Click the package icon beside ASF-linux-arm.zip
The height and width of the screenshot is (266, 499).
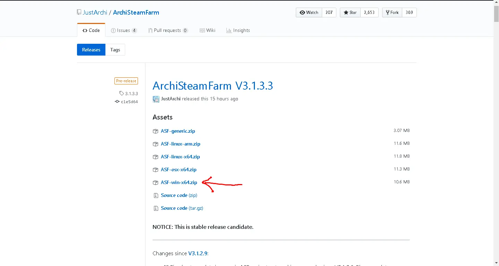pos(155,144)
